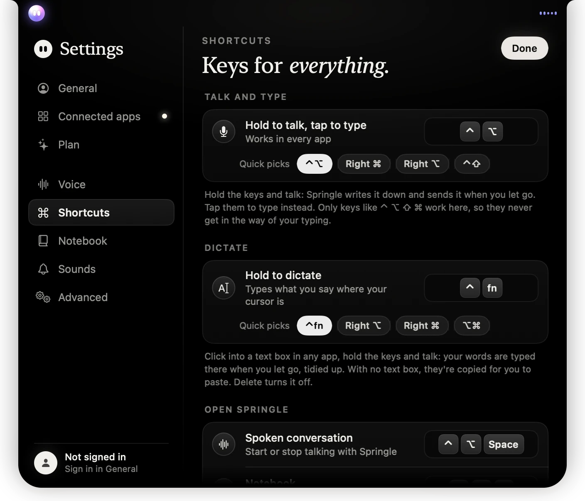
Task: Click the Connected apps grid icon
Action: point(43,117)
